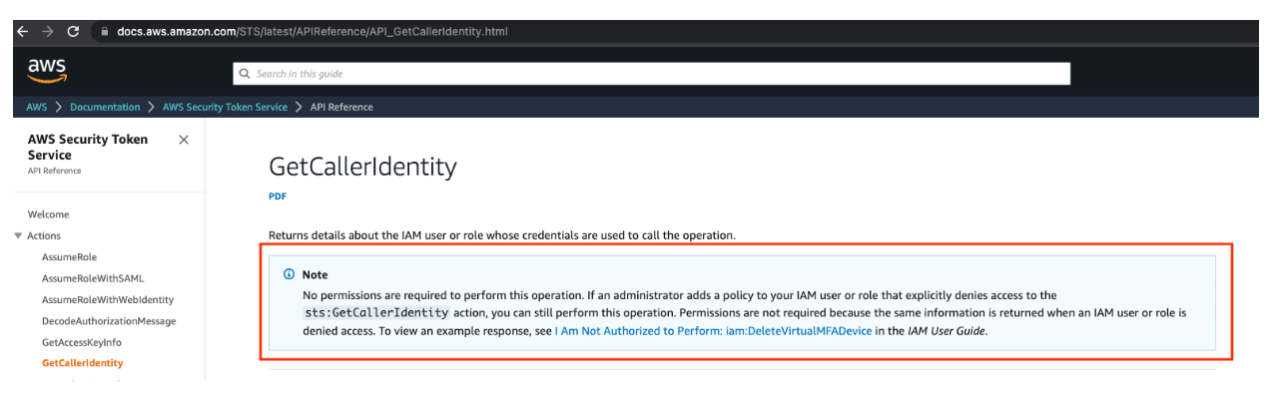Click the AWS logo

(46, 70)
